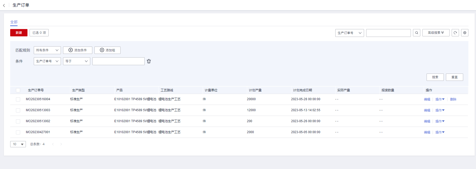Viewport: 476px width, 169px height.
Task: Click 添加条件 to add a condition
Action: click(x=78, y=50)
